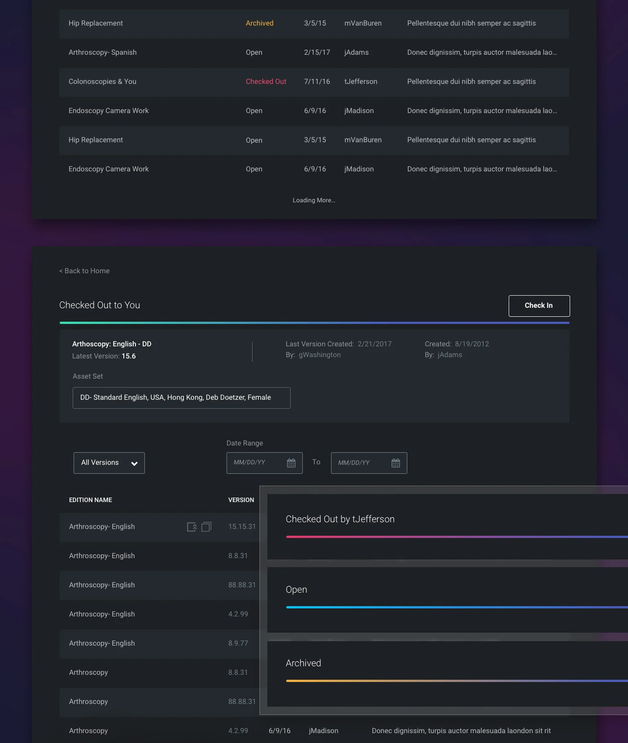Click the Archived section heading in the overlay
628x743 pixels.
303,663
